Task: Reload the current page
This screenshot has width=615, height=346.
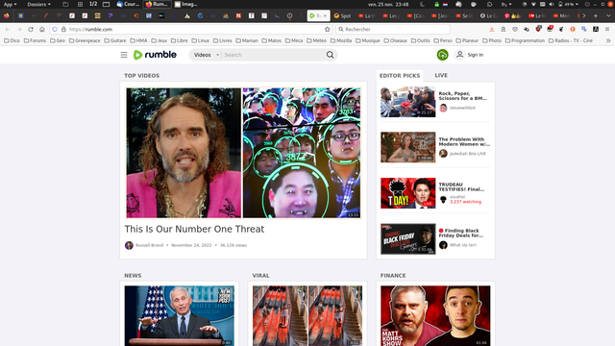Action: pyautogui.click(x=31, y=29)
